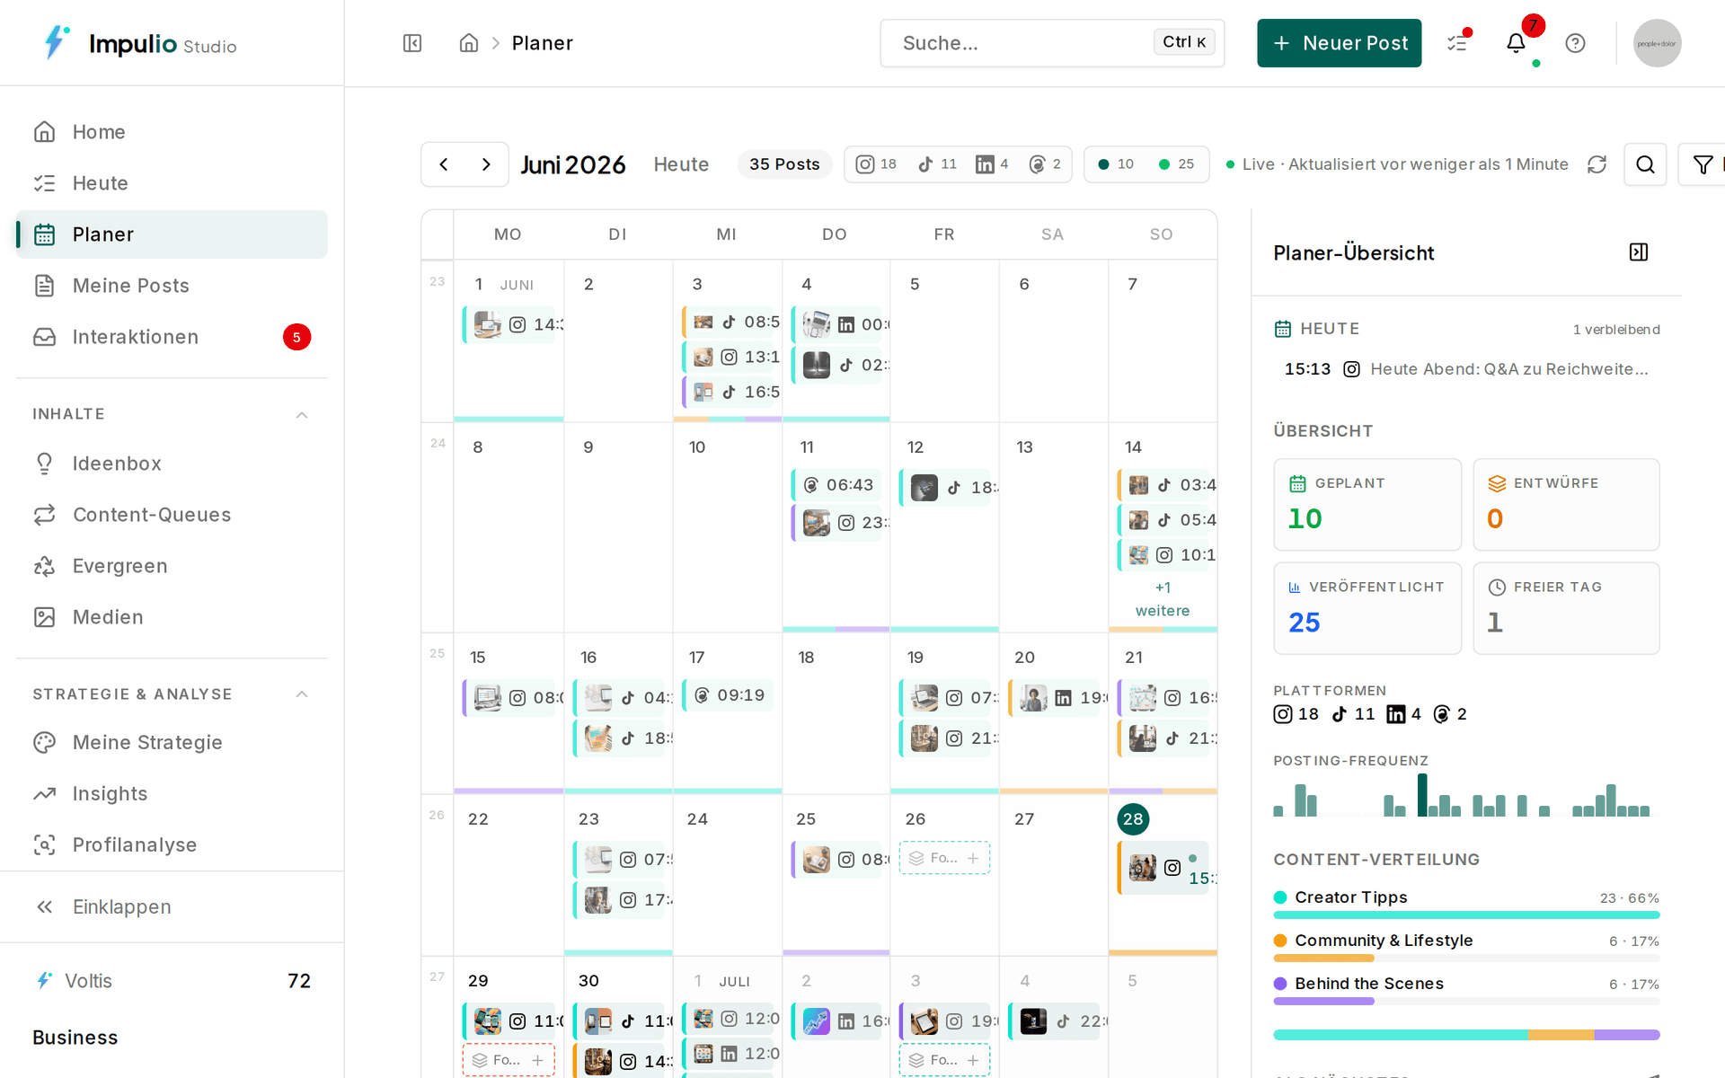
Task: Click the Impulio Studio logo
Action: [140, 43]
